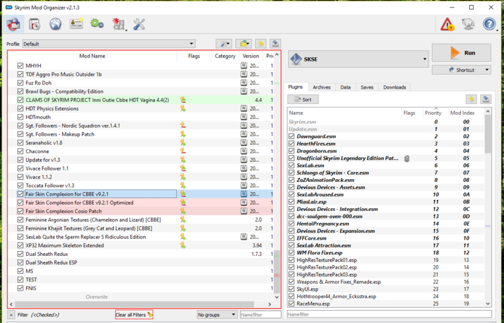
Task: Open the SKSE executable dropdown
Action: [358, 59]
